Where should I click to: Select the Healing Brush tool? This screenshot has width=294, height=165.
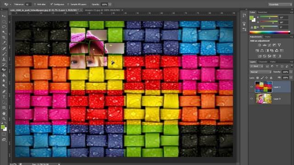coord(4,49)
